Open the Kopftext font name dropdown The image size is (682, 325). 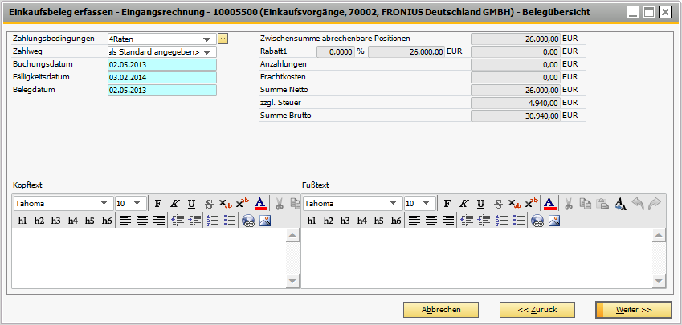tap(104, 204)
